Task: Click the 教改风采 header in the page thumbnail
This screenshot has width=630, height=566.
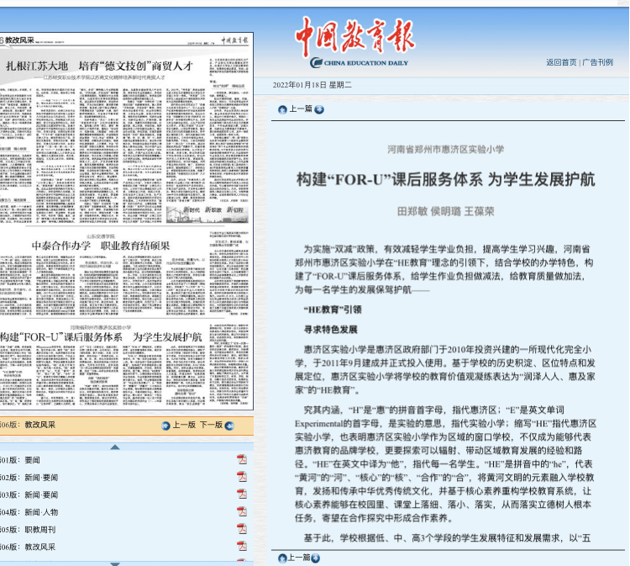Action: (x=19, y=40)
